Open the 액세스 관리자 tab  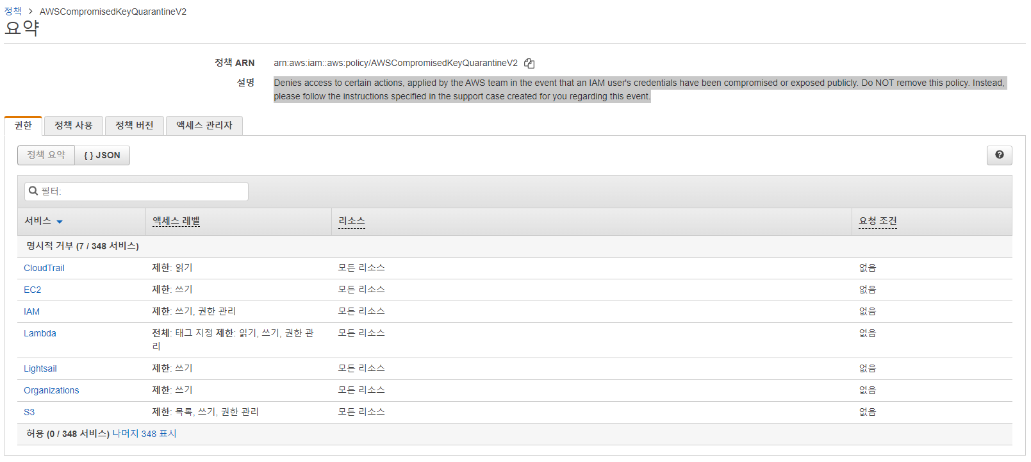204,126
